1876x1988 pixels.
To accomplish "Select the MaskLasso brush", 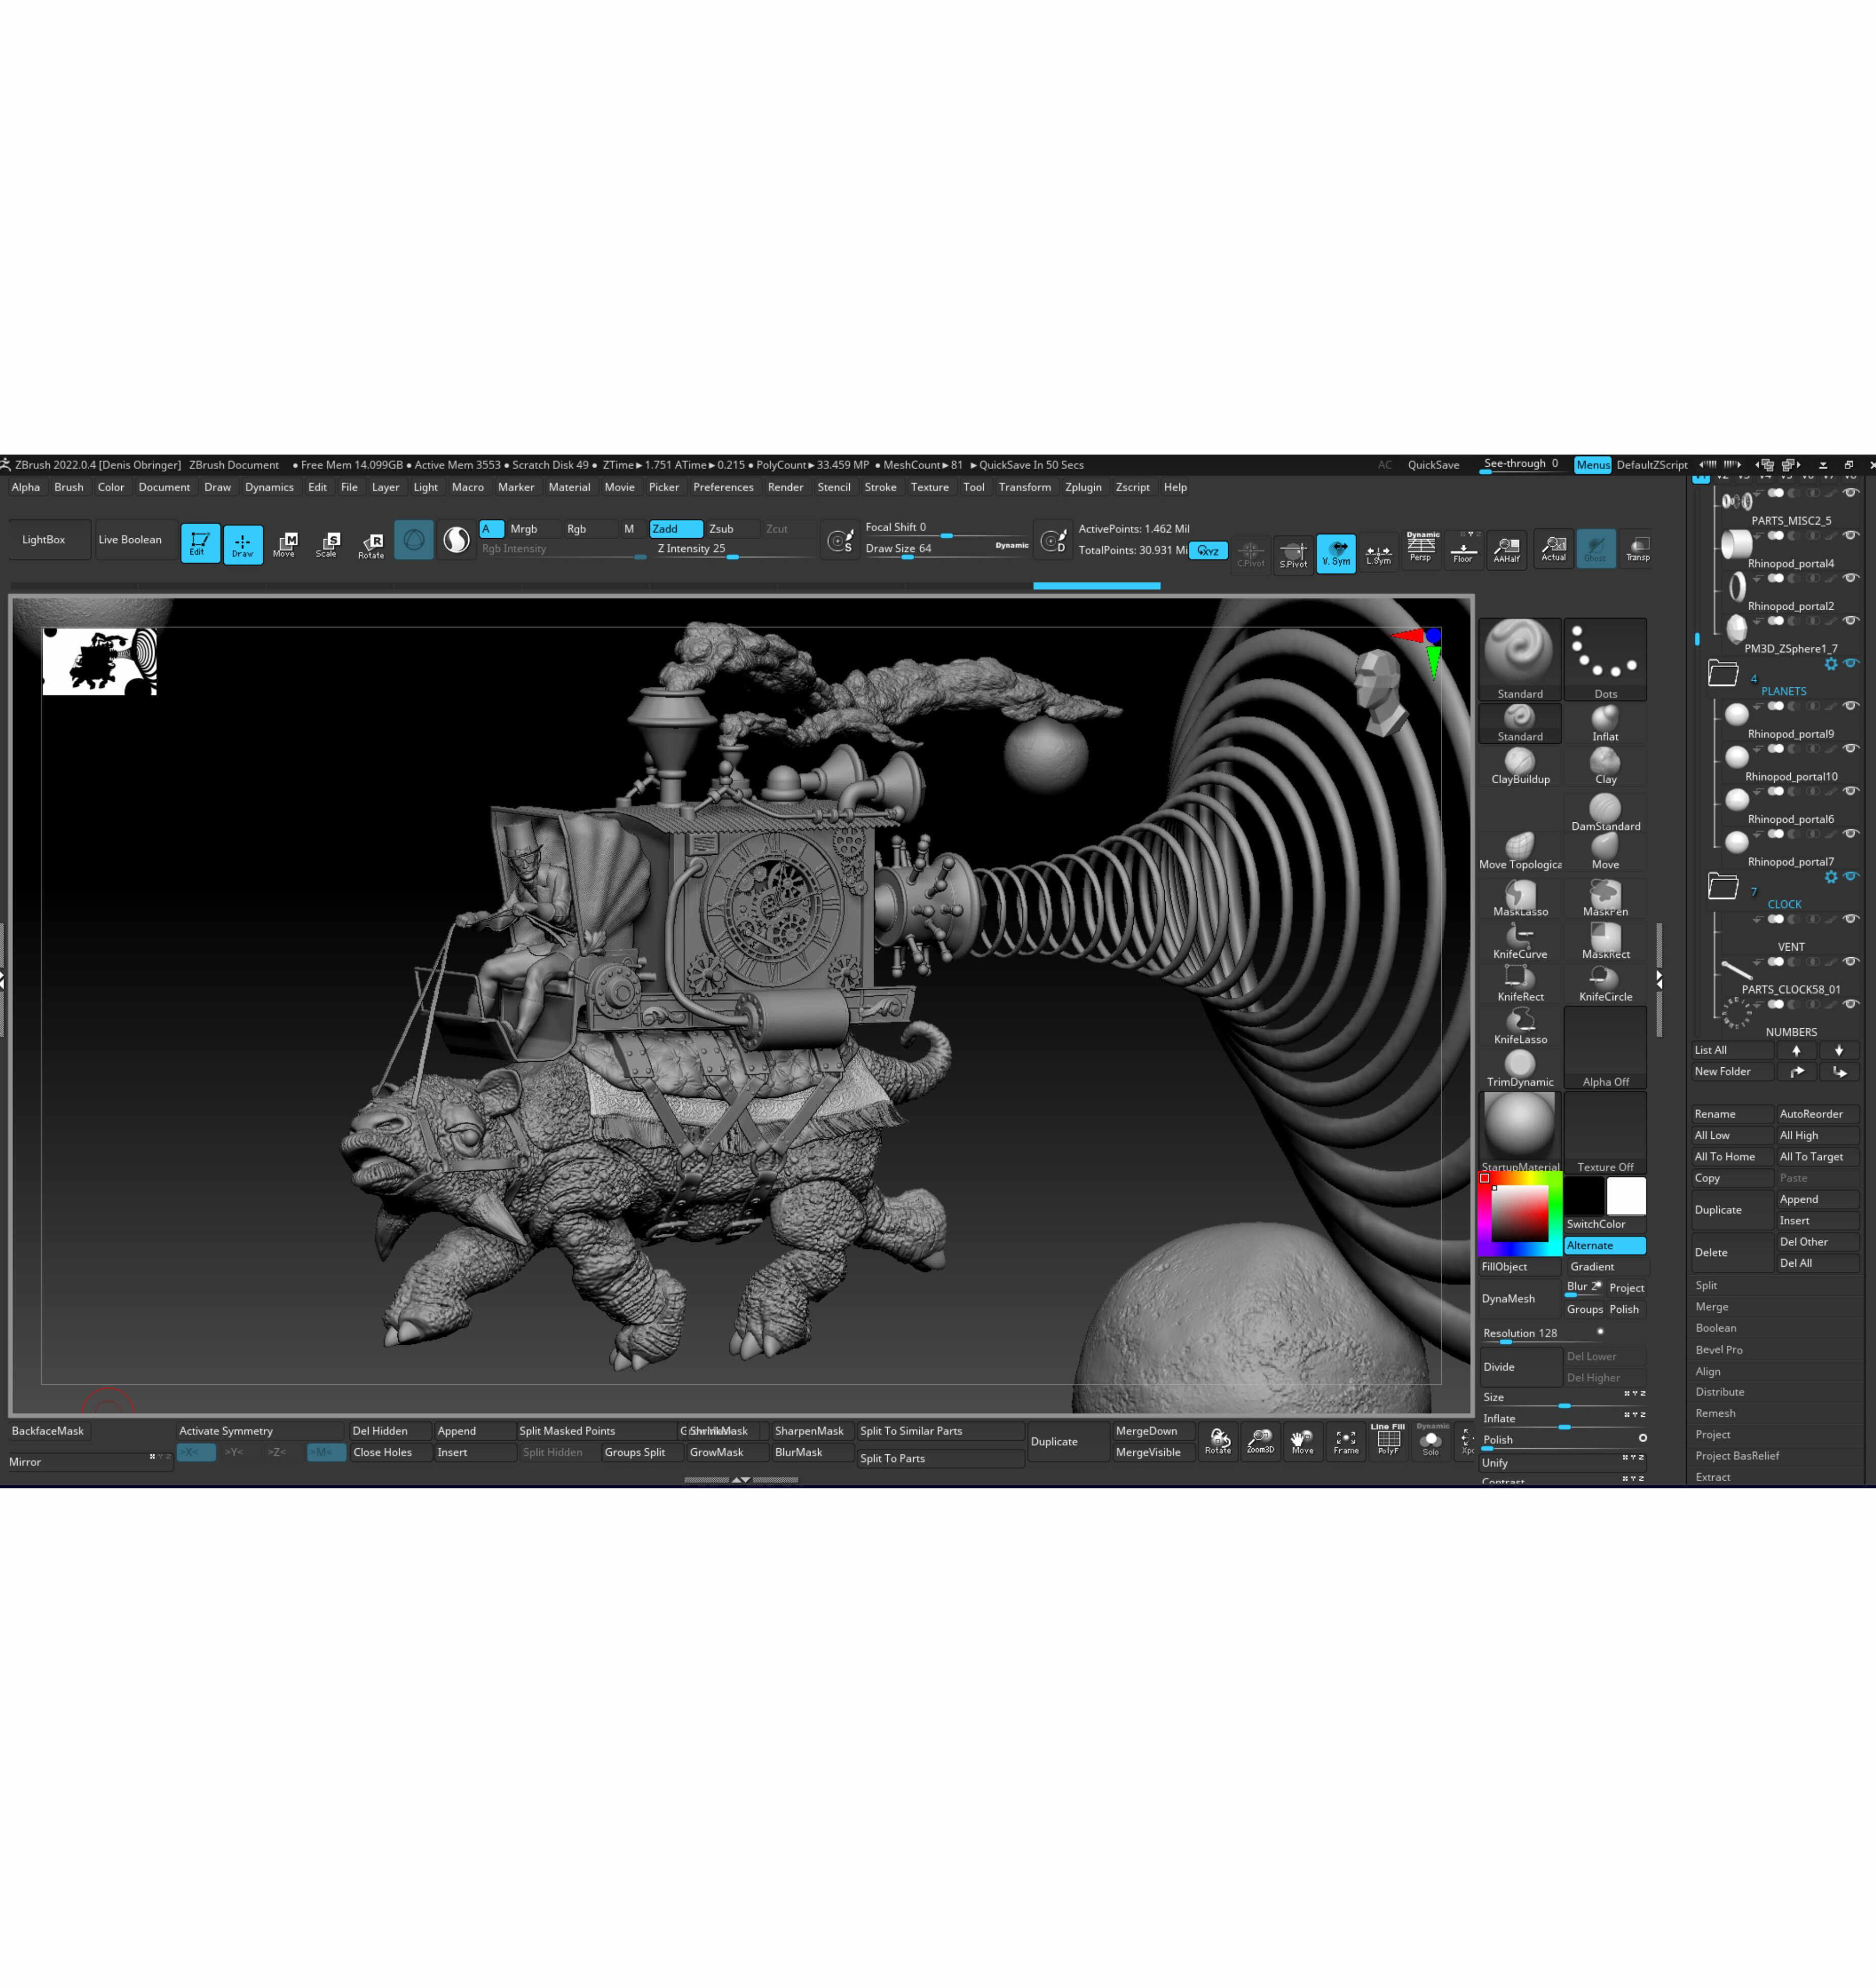I will point(1520,897).
